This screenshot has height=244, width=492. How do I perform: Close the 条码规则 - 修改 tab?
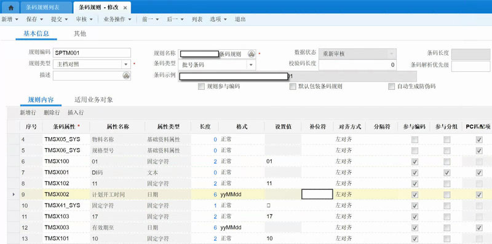point(125,7)
